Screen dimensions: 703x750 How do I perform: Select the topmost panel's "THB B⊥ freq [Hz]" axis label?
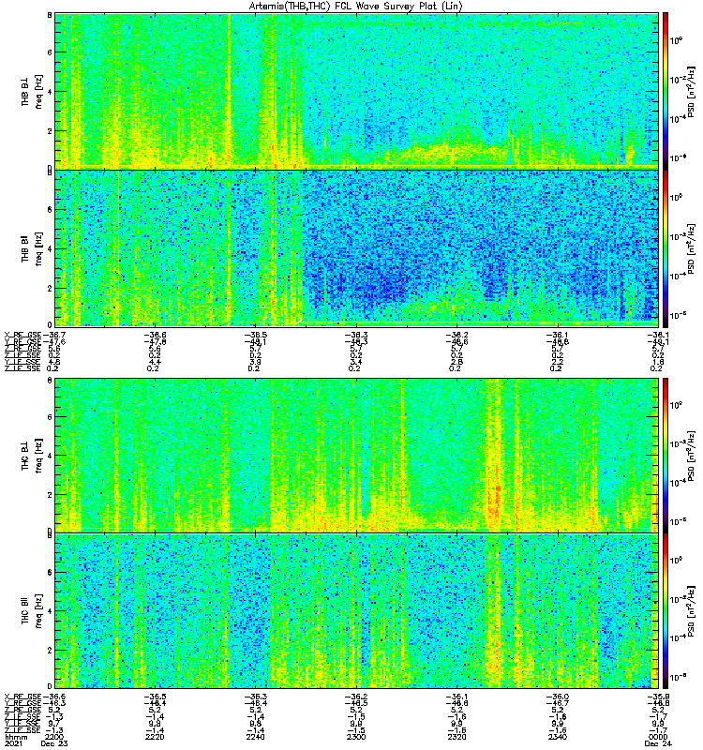[x=32, y=91]
